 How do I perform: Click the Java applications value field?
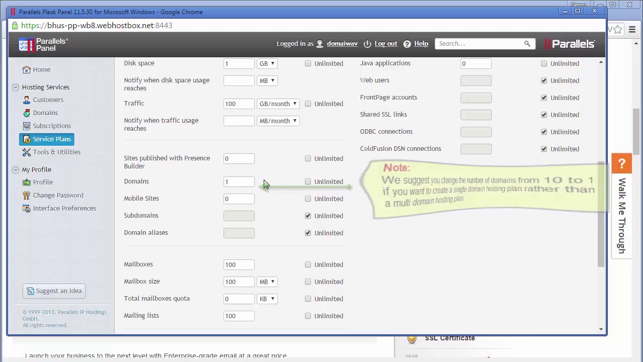476,63
